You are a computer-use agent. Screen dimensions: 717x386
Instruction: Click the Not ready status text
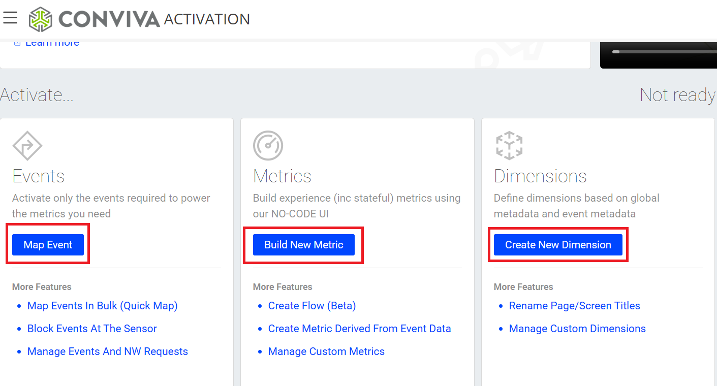pyautogui.click(x=677, y=95)
